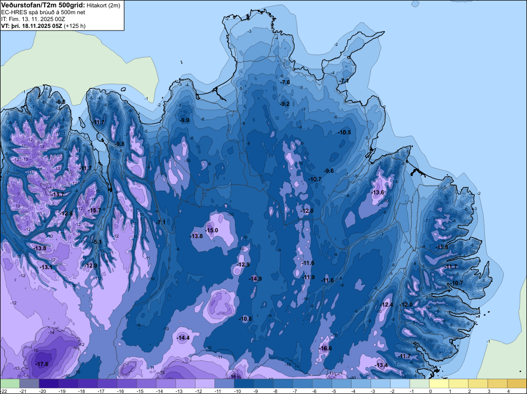This screenshot has width=527, height=394.
Task: Click the -13.1 temperature value
Action: pyautogui.click(x=46, y=268)
